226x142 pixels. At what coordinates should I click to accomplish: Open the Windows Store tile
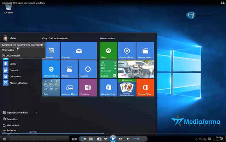108,88
